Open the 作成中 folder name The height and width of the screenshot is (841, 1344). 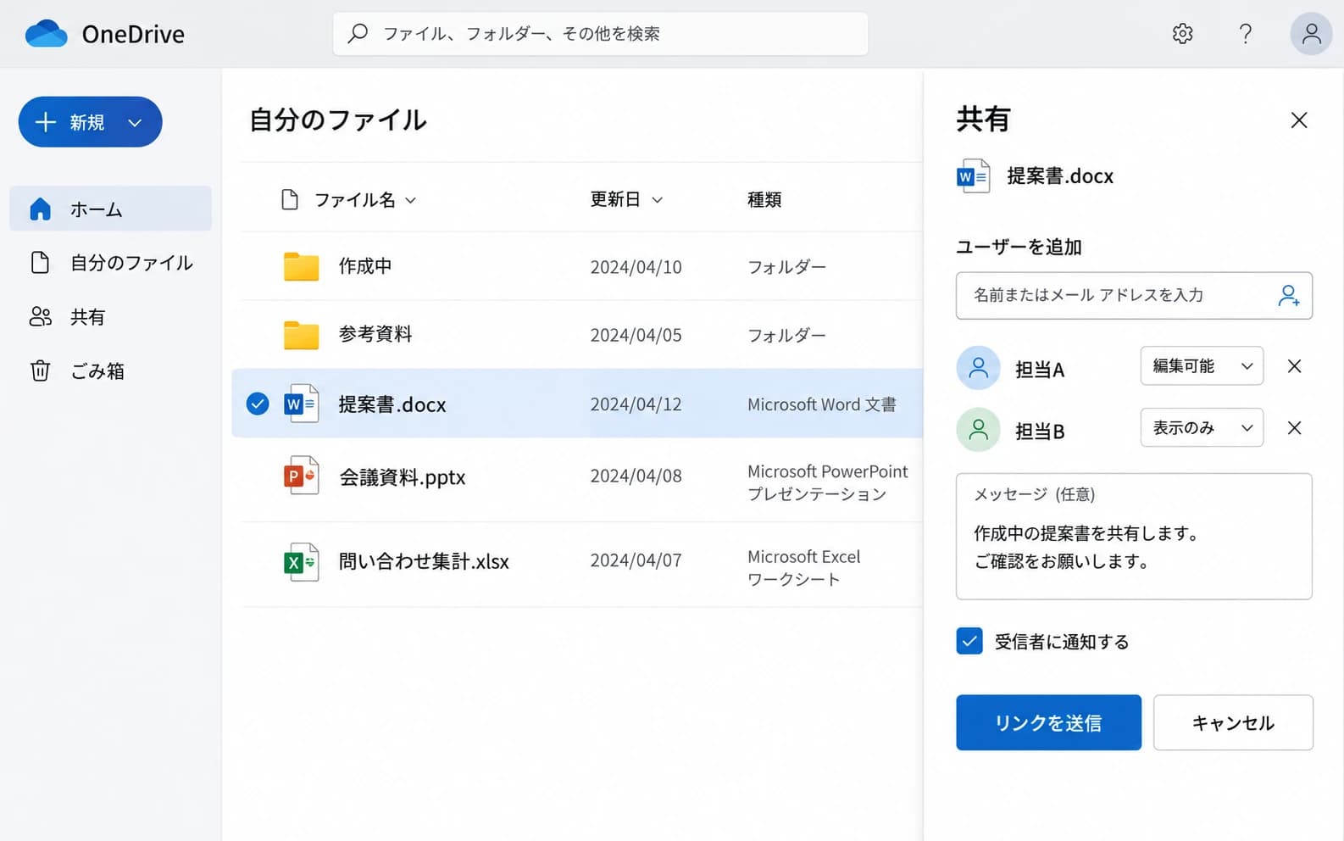pyautogui.click(x=365, y=266)
